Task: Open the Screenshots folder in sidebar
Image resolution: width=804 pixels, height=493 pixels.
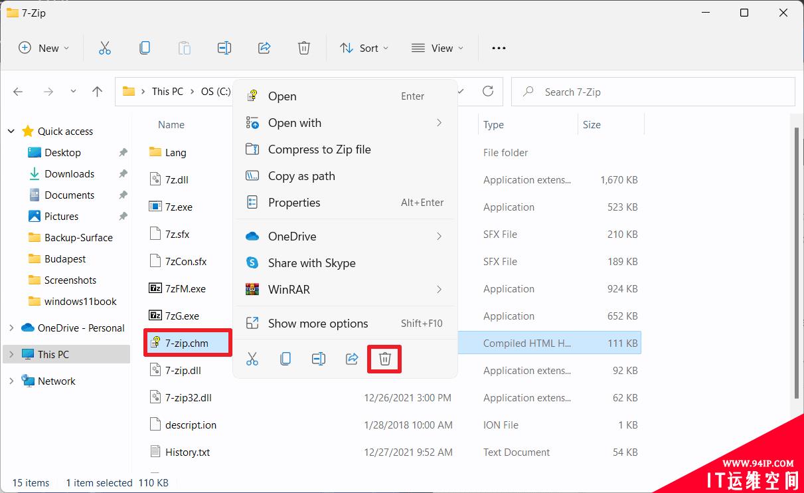Action: tap(70, 280)
